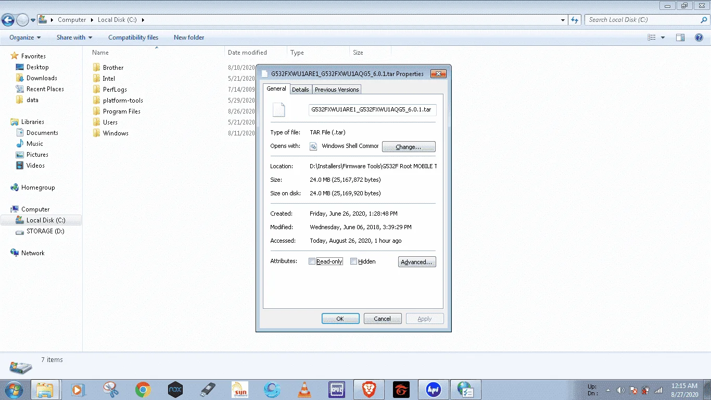Viewport: 711px width, 400px height.
Task: Switch to the General tab
Action: coord(276,89)
